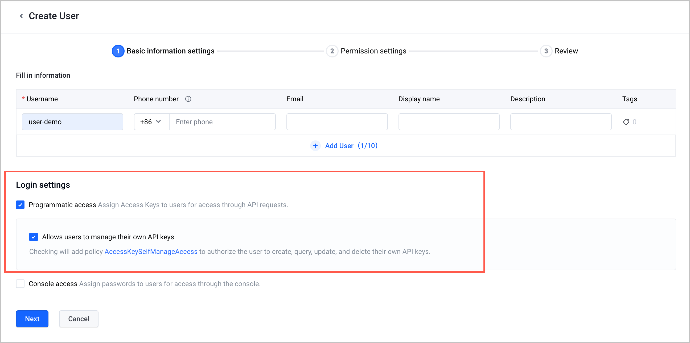
Task: Click the Create User page title
Action: pos(54,16)
